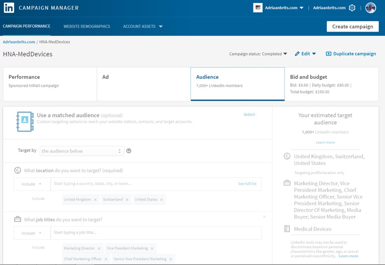Screen dimensions: 385x265
Task: Remove Switzerland location tag
Action: coord(127,200)
